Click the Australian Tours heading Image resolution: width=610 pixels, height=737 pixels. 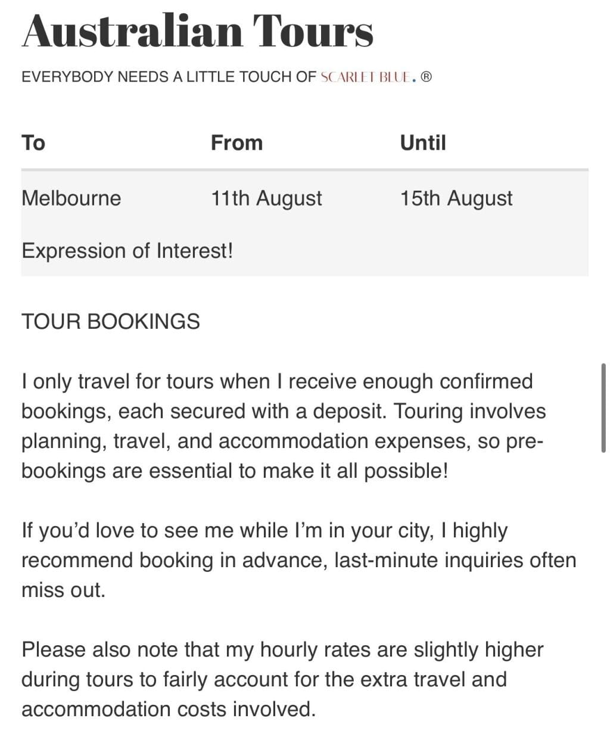coord(198,30)
